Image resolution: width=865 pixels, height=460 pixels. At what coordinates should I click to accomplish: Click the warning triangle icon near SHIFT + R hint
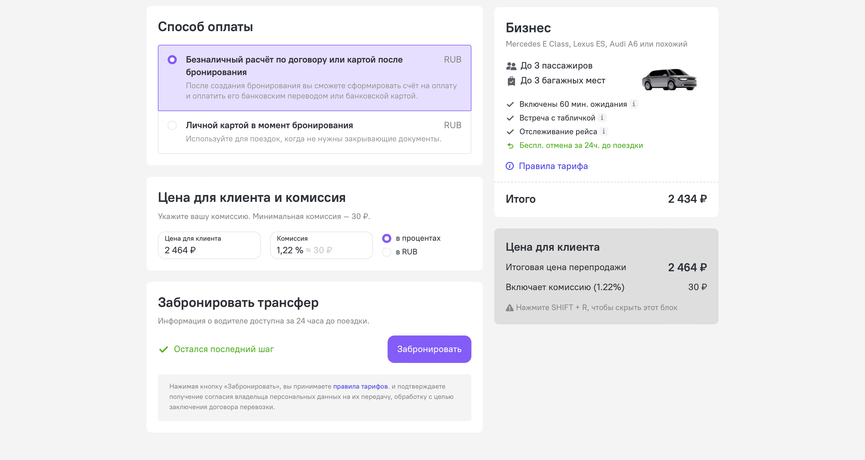click(509, 308)
